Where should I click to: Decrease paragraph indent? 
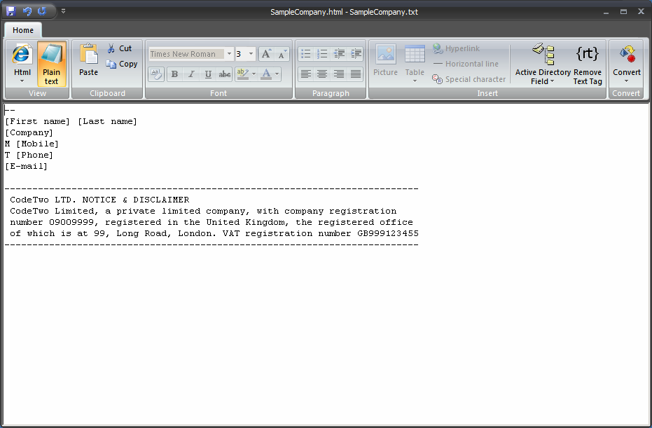pyautogui.click(x=339, y=54)
